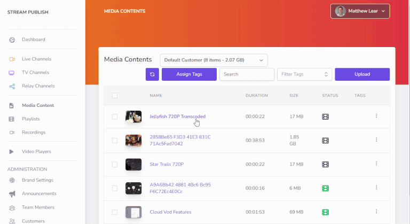Click Matthew Lear profile avatar
This screenshot has width=410, height=224.
pos(341,11)
